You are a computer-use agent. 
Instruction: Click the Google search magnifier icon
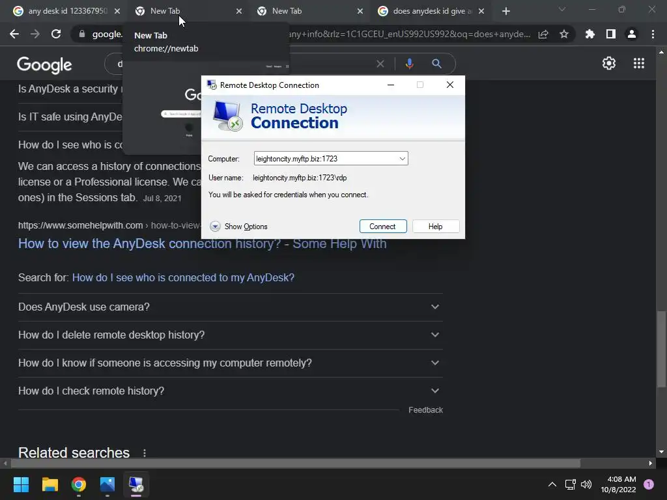click(436, 64)
